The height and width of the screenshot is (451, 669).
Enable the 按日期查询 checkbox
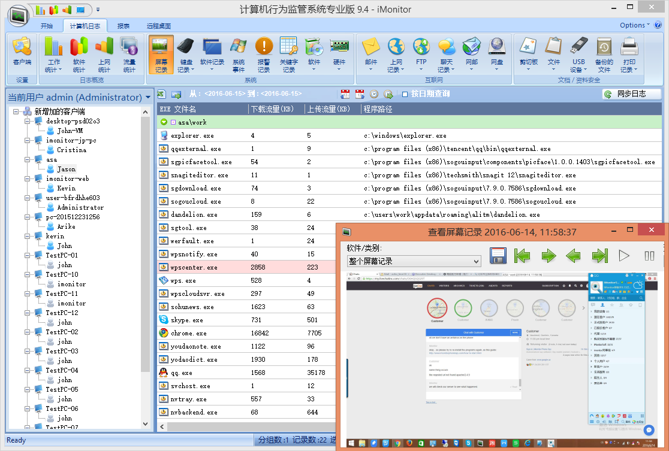[x=405, y=94]
